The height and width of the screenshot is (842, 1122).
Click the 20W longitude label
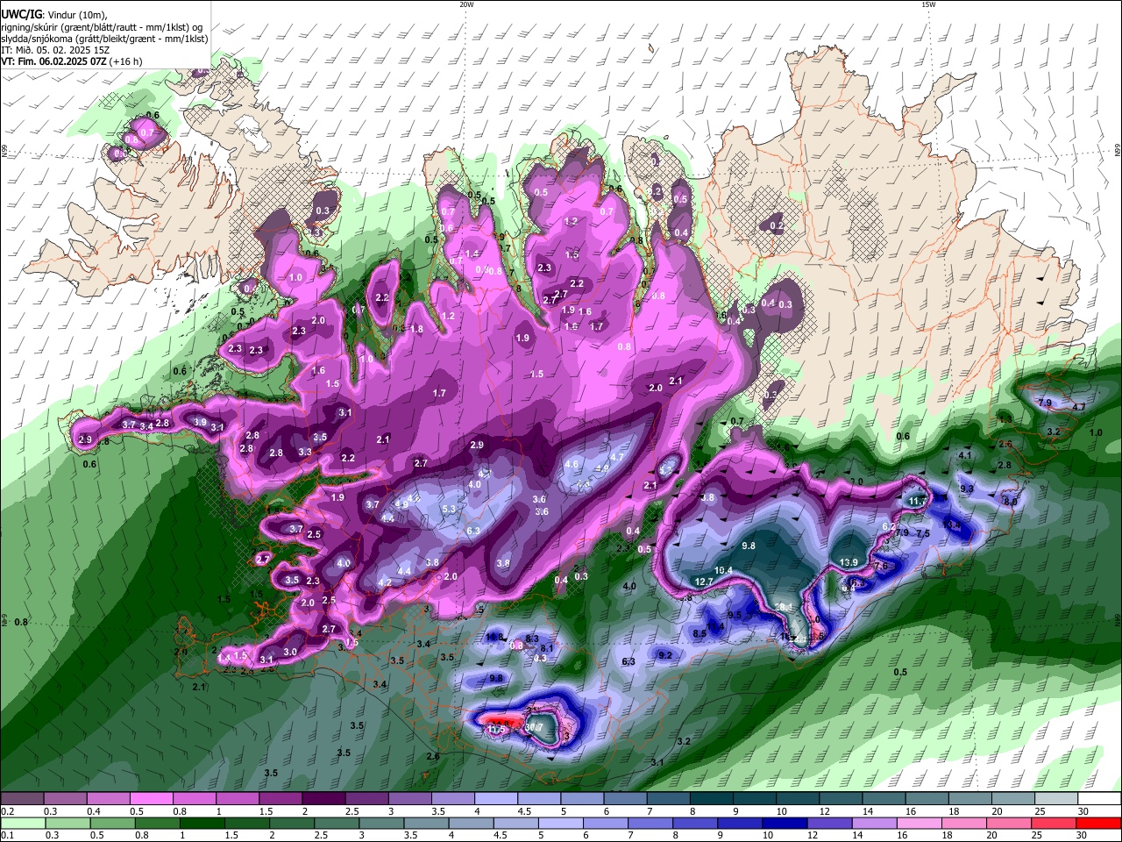pyautogui.click(x=466, y=4)
